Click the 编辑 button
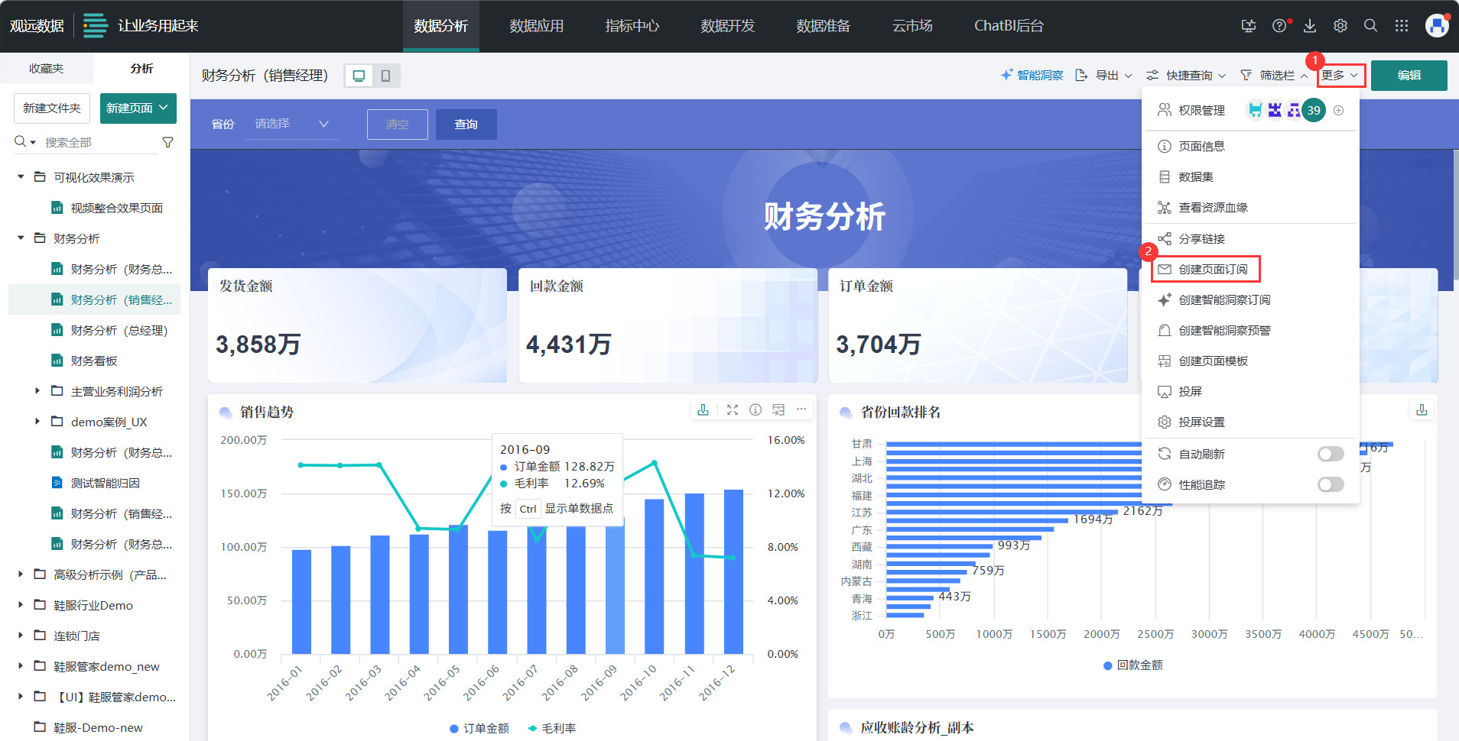The width and height of the screenshot is (1459, 741). click(x=1408, y=76)
